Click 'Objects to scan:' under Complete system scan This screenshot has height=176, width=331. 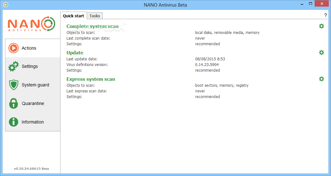coord(81,33)
